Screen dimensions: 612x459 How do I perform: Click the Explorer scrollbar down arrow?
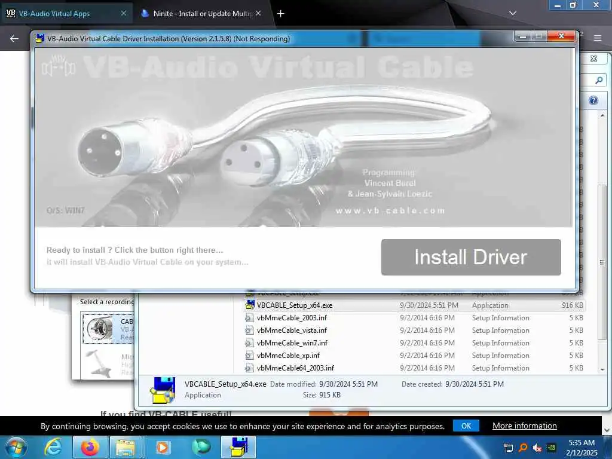[x=602, y=369]
